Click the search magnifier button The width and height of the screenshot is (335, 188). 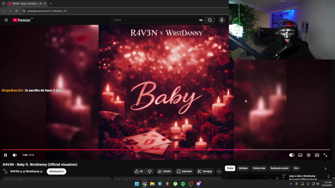pyautogui.click(x=210, y=20)
